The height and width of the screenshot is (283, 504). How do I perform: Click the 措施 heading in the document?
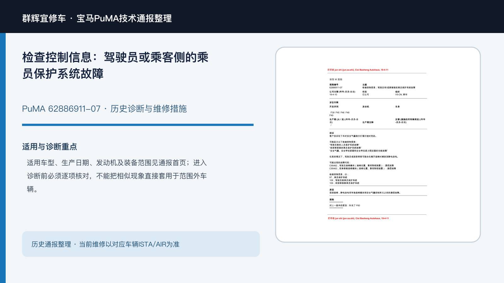332,200
